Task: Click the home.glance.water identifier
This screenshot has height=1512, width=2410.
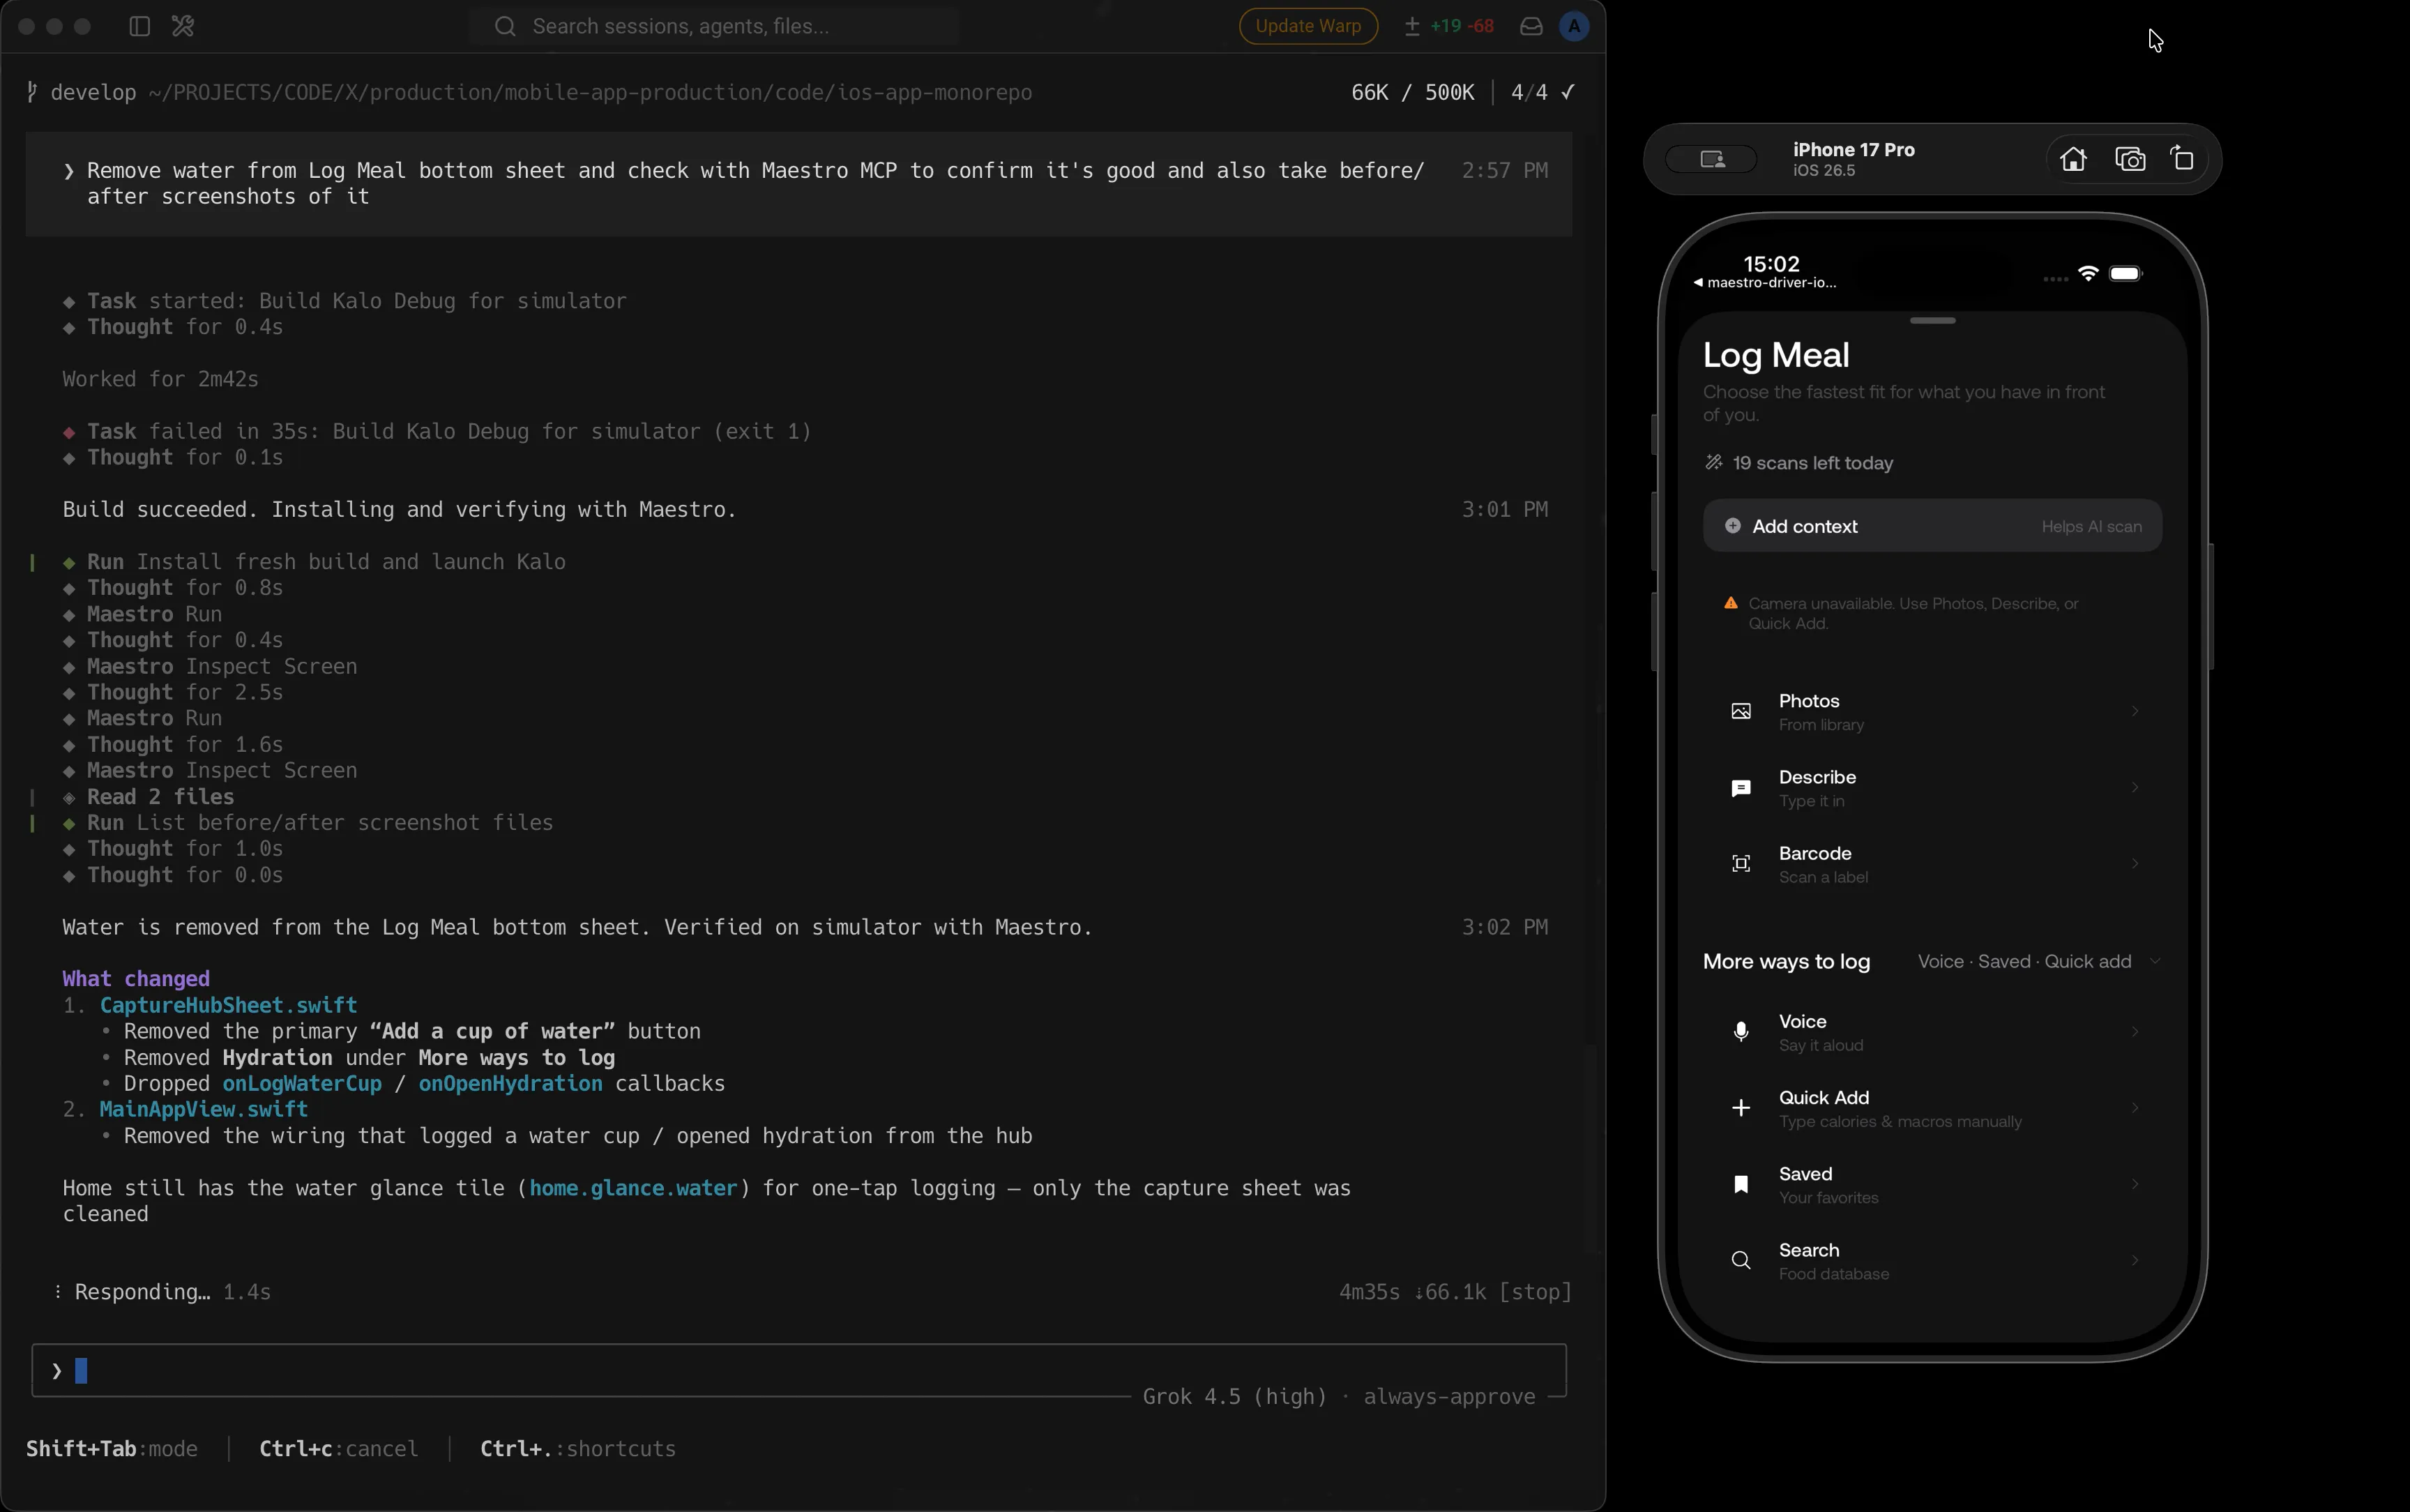Action: point(632,1188)
